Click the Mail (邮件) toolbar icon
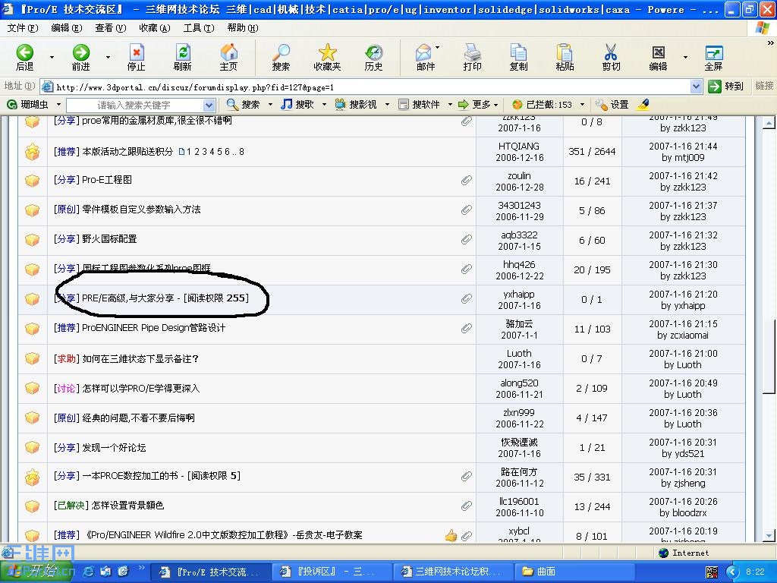 click(425, 58)
